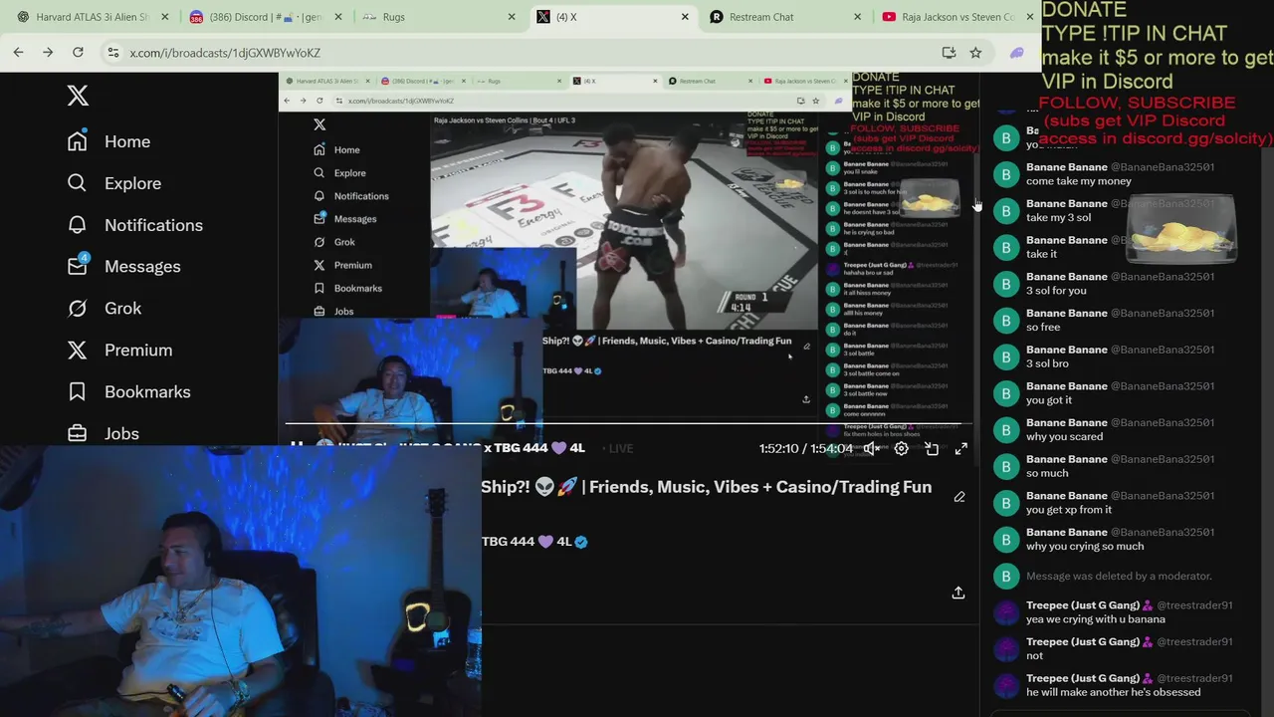Jump to LIVE in the player
The image size is (1274, 717).
coord(616,449)
